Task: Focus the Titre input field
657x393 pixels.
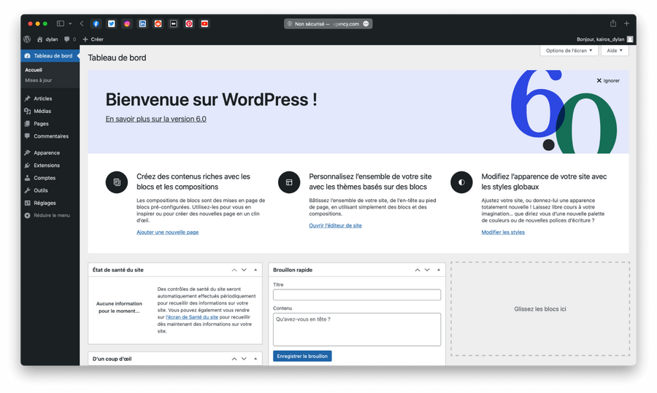Action: click(x=356, y=295)
